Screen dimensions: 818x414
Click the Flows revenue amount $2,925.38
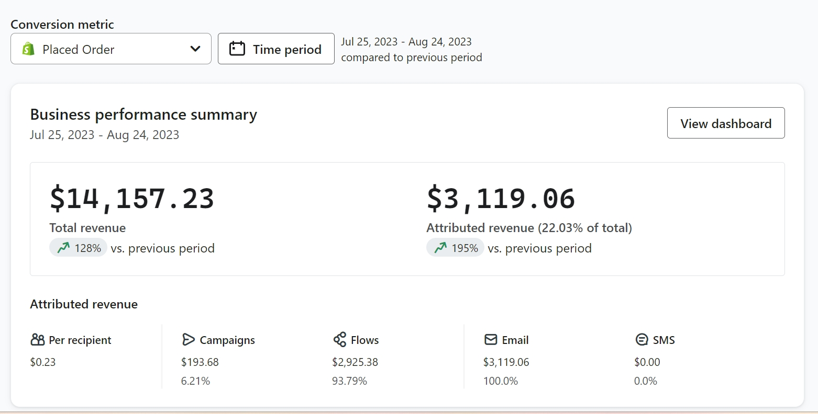coord(355,362)
